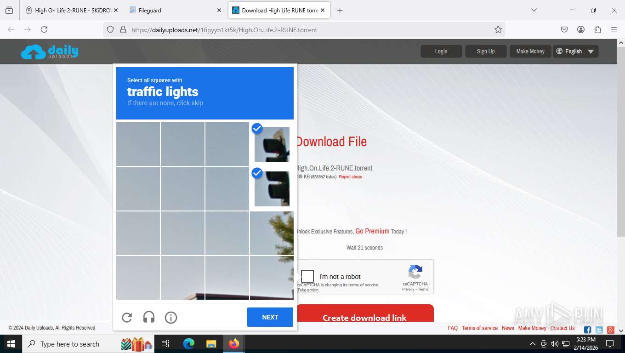Launch Microsoft Edge from taskbar

point(189,344)
